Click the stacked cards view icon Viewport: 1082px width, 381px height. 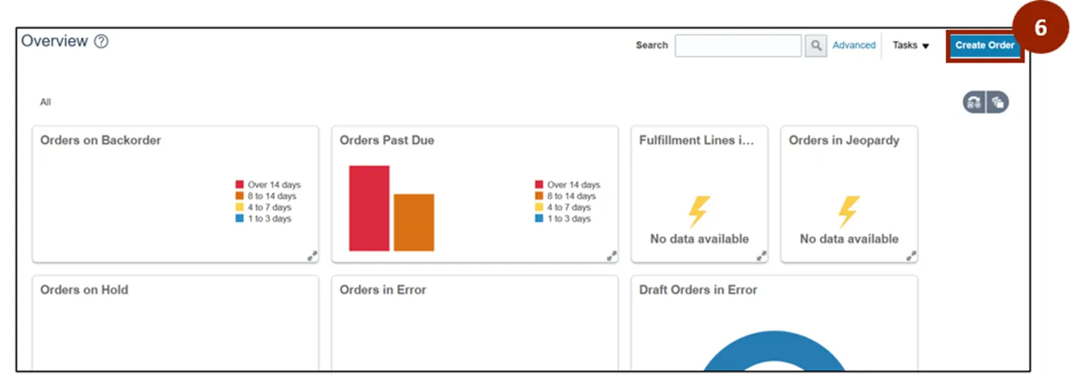coord(997,103)
